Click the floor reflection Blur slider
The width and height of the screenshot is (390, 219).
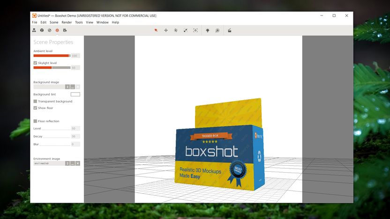(x=55, y=145)
